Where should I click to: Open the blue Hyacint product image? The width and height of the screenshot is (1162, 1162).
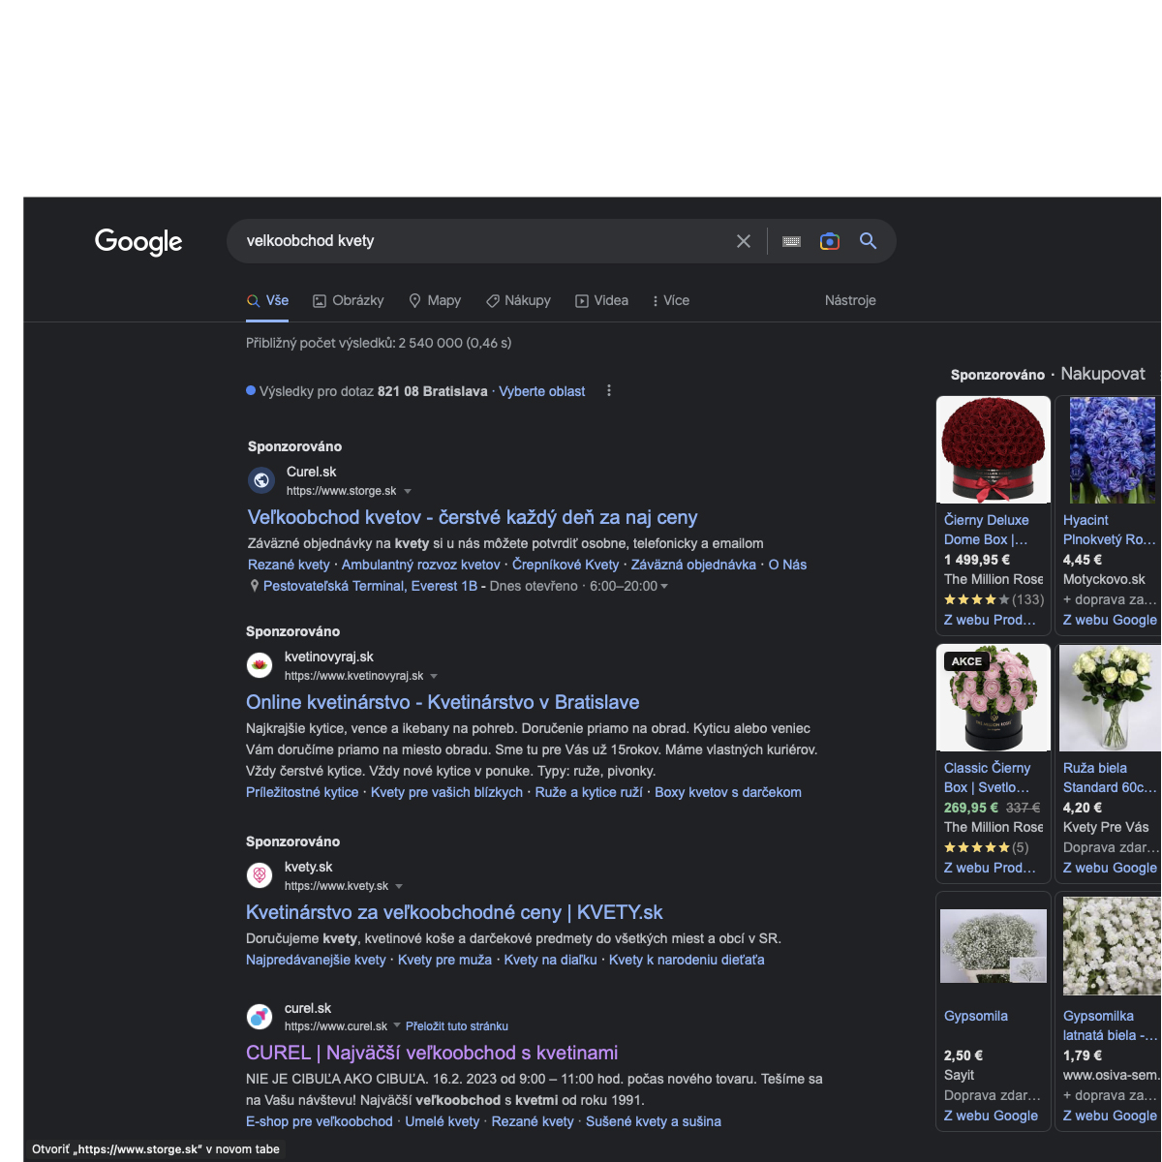coord(1111,449)
